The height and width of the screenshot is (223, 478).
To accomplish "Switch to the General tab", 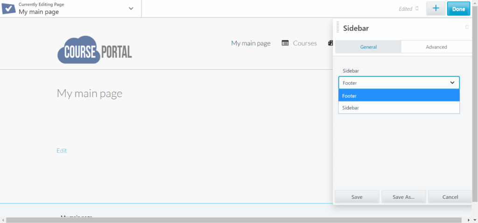I will 368,47.
